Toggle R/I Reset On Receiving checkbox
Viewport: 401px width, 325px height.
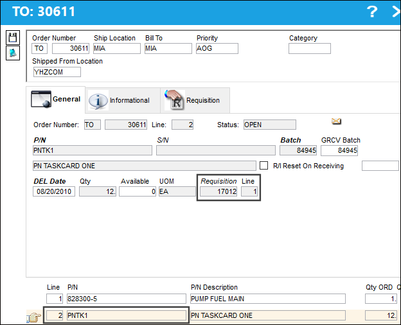pos(263,166)
